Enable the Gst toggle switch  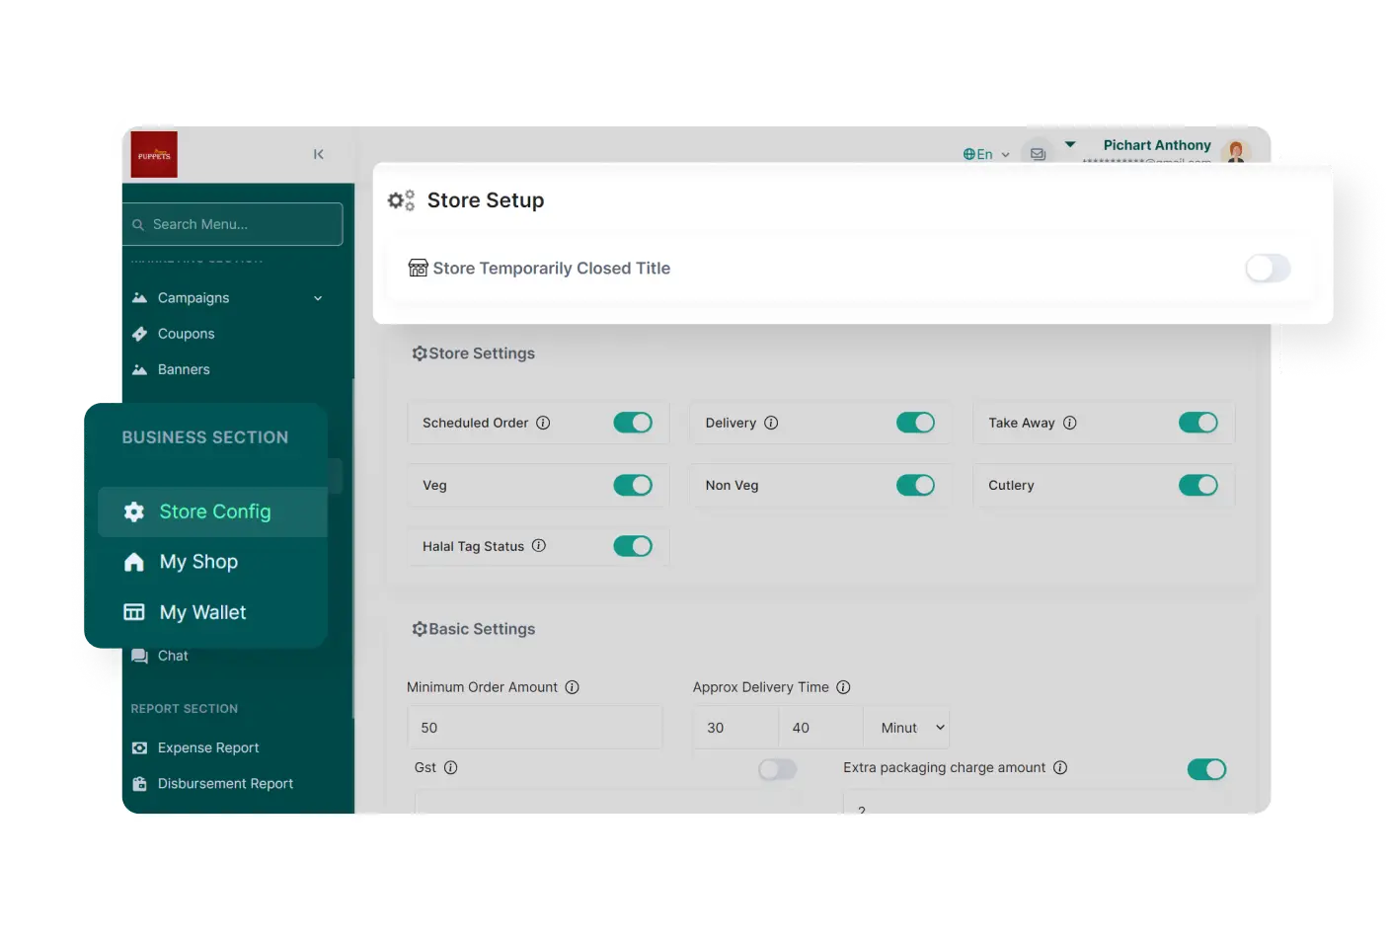coord(777,769)
